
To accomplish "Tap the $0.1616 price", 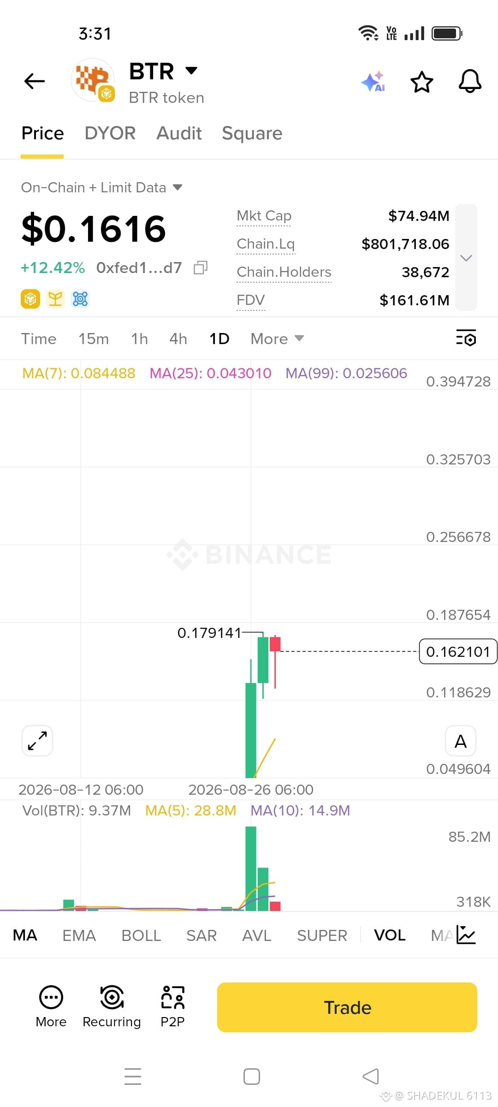I will 94,229.
